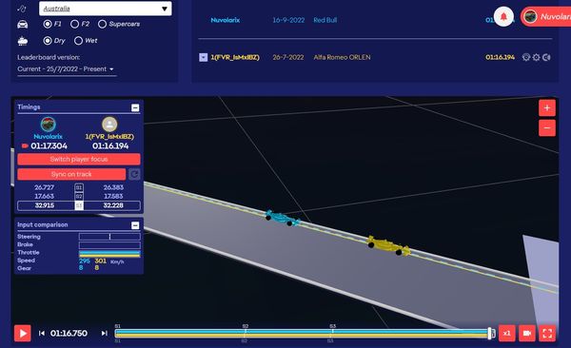Select the F2 radio button

tap(74, 24)
